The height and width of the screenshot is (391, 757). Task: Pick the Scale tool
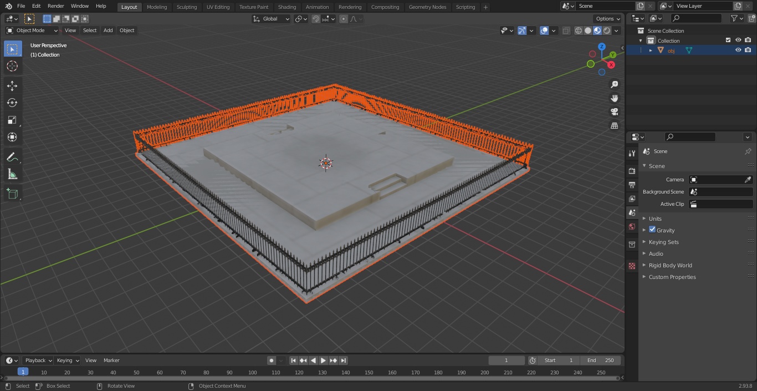point(12,120)
